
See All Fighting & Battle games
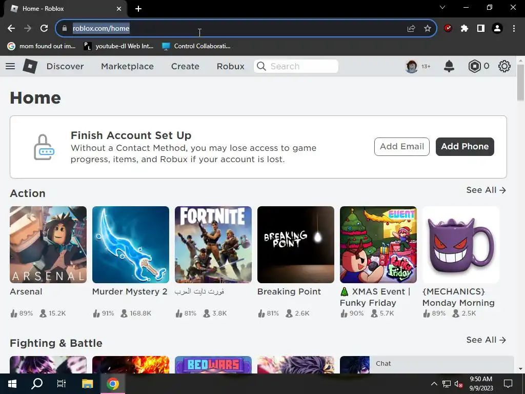486,340
